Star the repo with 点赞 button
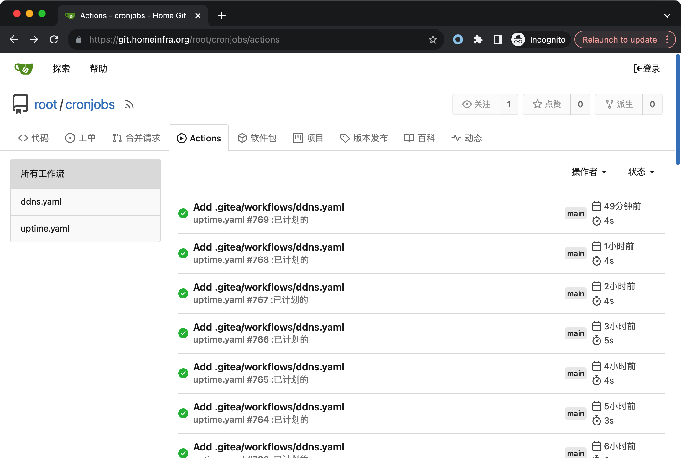This screenshot has height=458, width=681. click(x=547, y=104)
